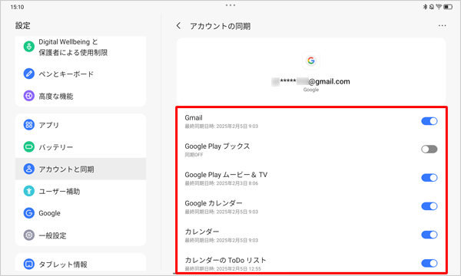Tap the Google logo above the email
Image resolution: width=461 pixels, height=276 pixels.
(311, 61)
